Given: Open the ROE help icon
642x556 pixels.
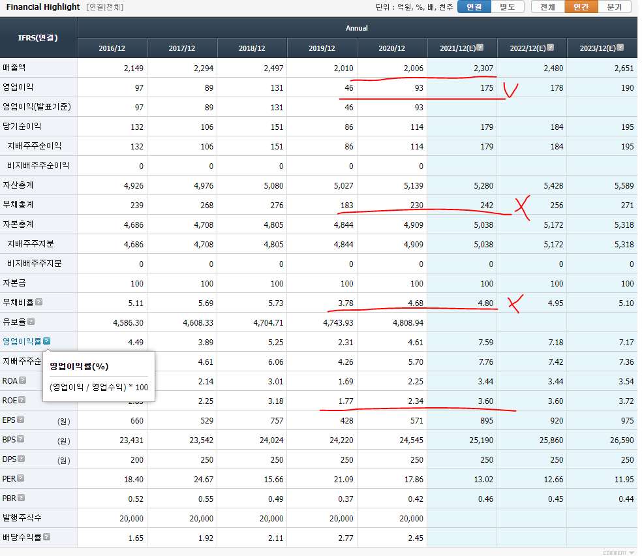Looking at the screenshot, I should 22,399.
